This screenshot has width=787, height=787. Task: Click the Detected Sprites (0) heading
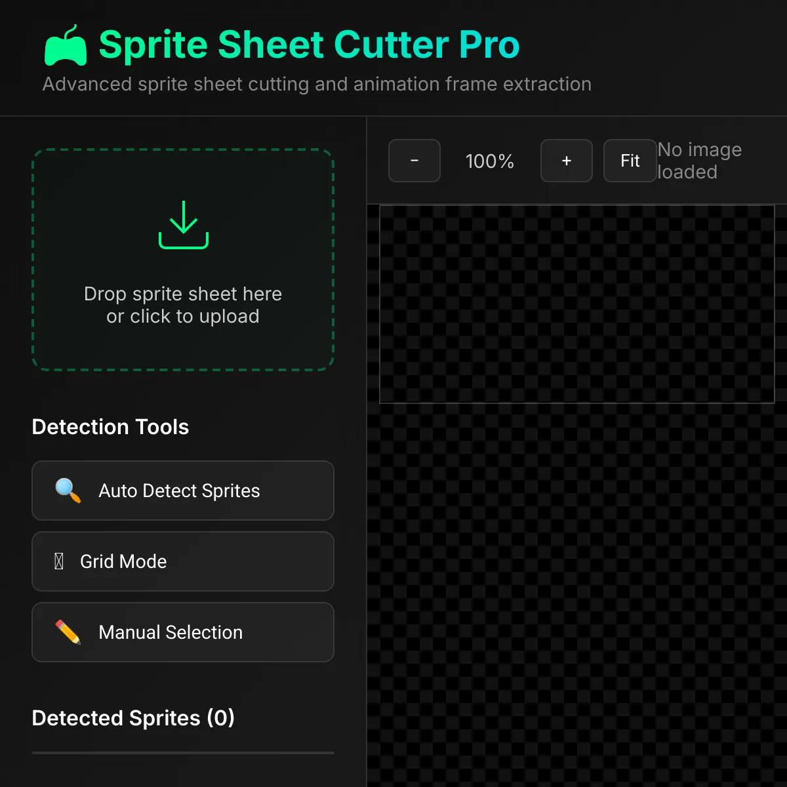tap(133, 718)
